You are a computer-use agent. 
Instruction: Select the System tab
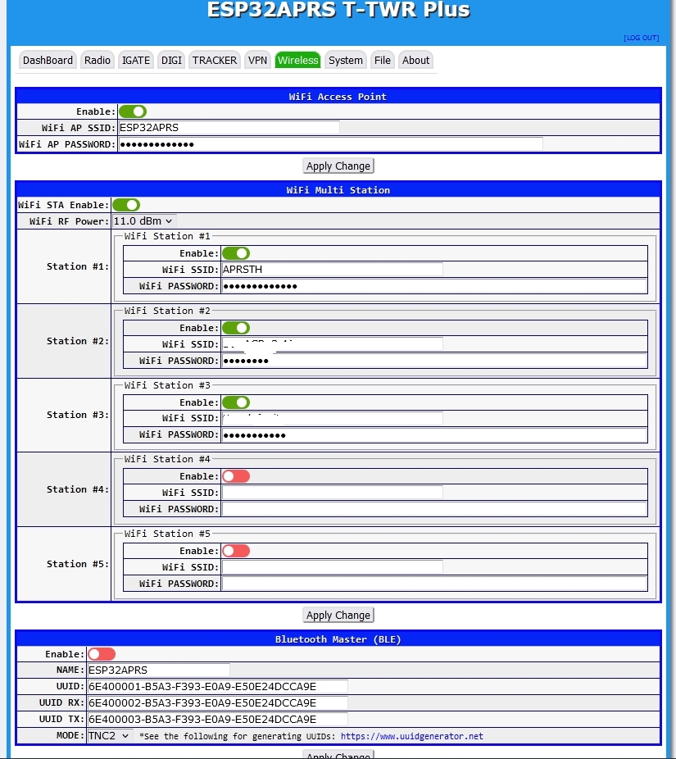pyautogui.click(x=345, y=60)
